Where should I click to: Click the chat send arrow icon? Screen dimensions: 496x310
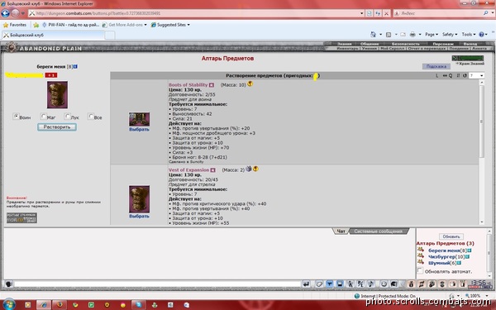click(x=306, y=284)
